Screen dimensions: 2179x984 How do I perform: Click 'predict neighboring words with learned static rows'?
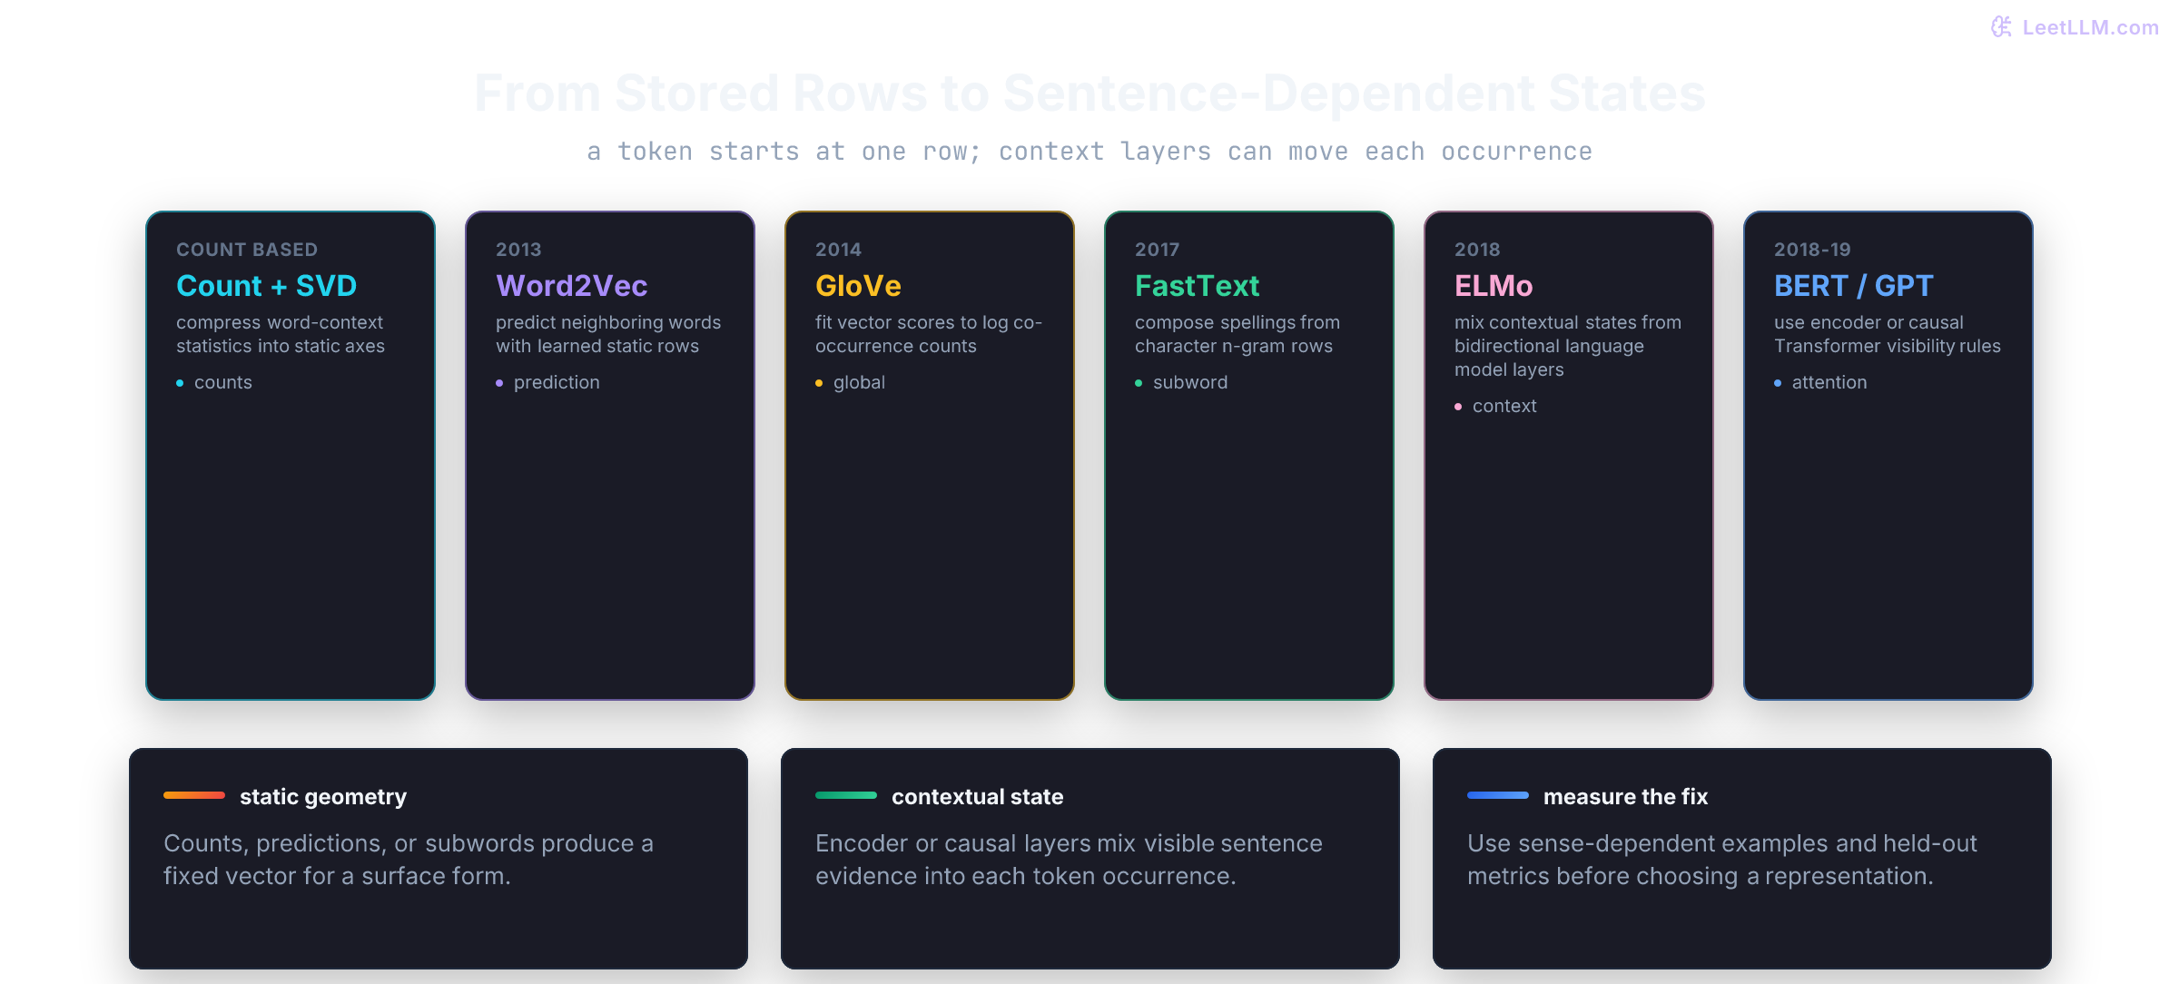(608, 334)
